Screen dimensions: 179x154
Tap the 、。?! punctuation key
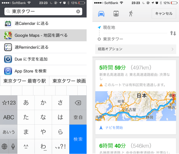[x=61, y=146]
